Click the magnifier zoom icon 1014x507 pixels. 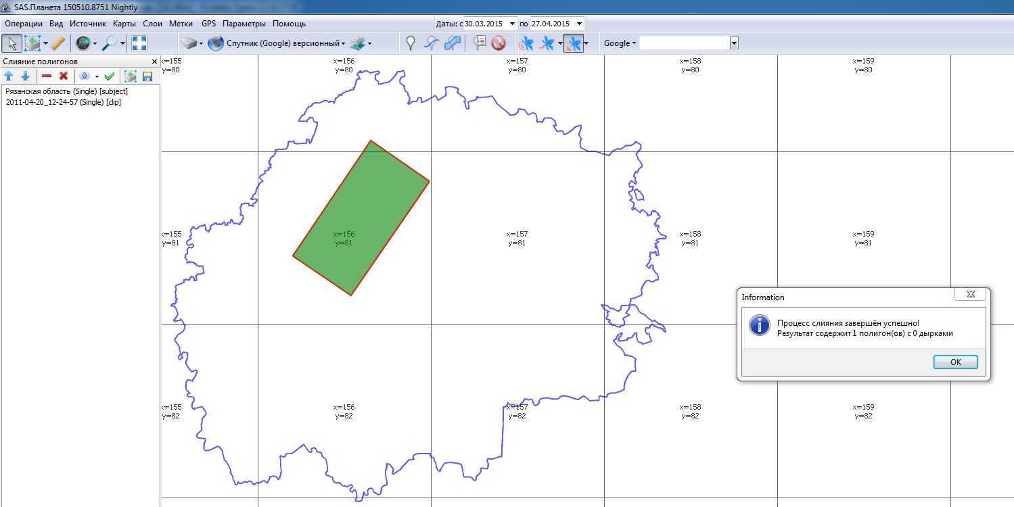pyautogui.click(x=109, y=43)
